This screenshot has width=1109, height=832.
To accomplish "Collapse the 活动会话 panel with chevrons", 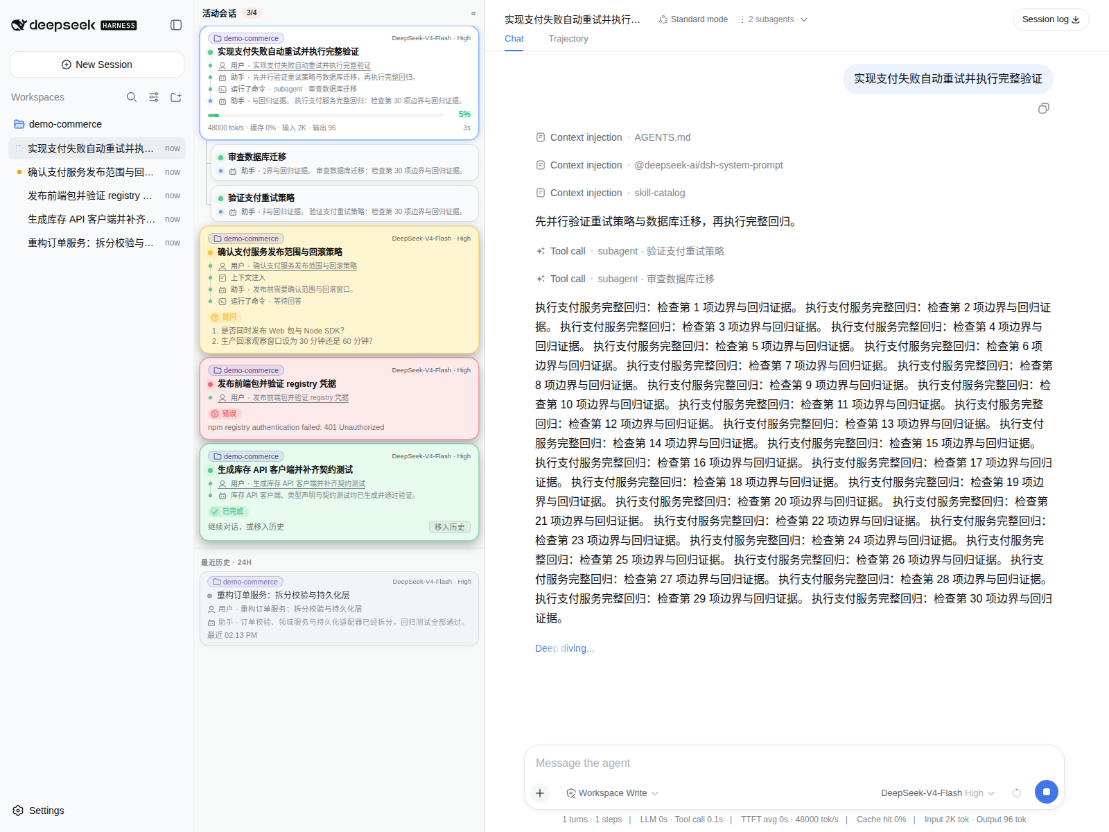I will (473, 13).
